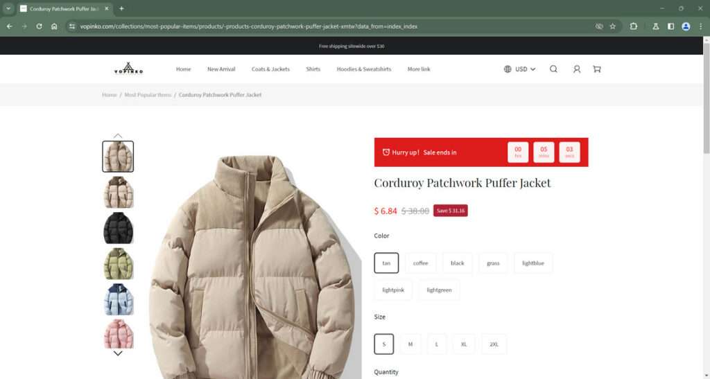The width and height of the screenshot is (710, 379).
Task: Click the page vertical scrollbar
Action: pos(707,208)
